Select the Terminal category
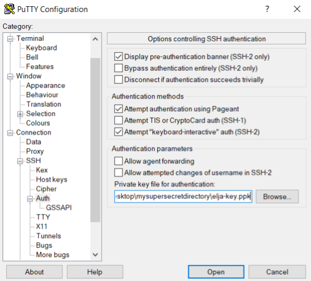The width and height of the screenshot is (311, 281). (x=30, y=38)
